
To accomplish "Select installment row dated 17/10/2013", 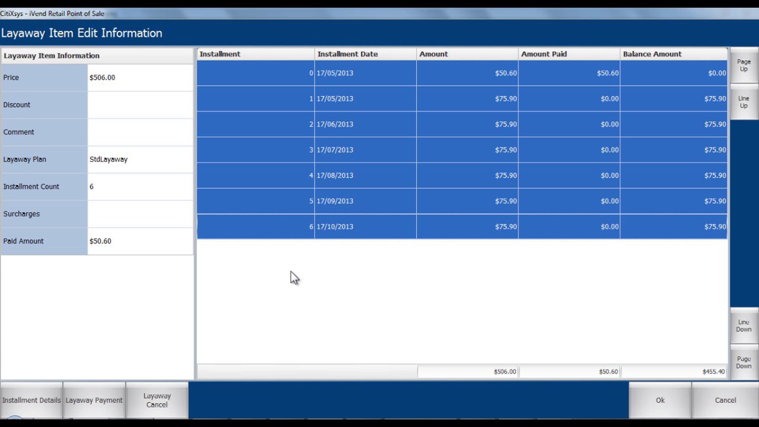I will coord(462,227).
